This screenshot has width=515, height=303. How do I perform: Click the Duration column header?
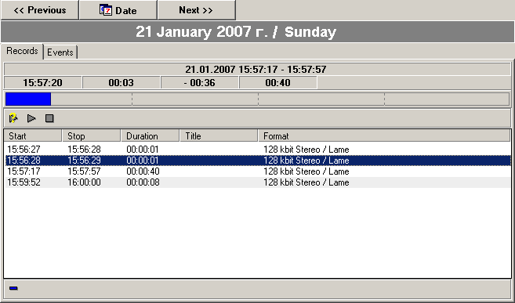point(150,135)
